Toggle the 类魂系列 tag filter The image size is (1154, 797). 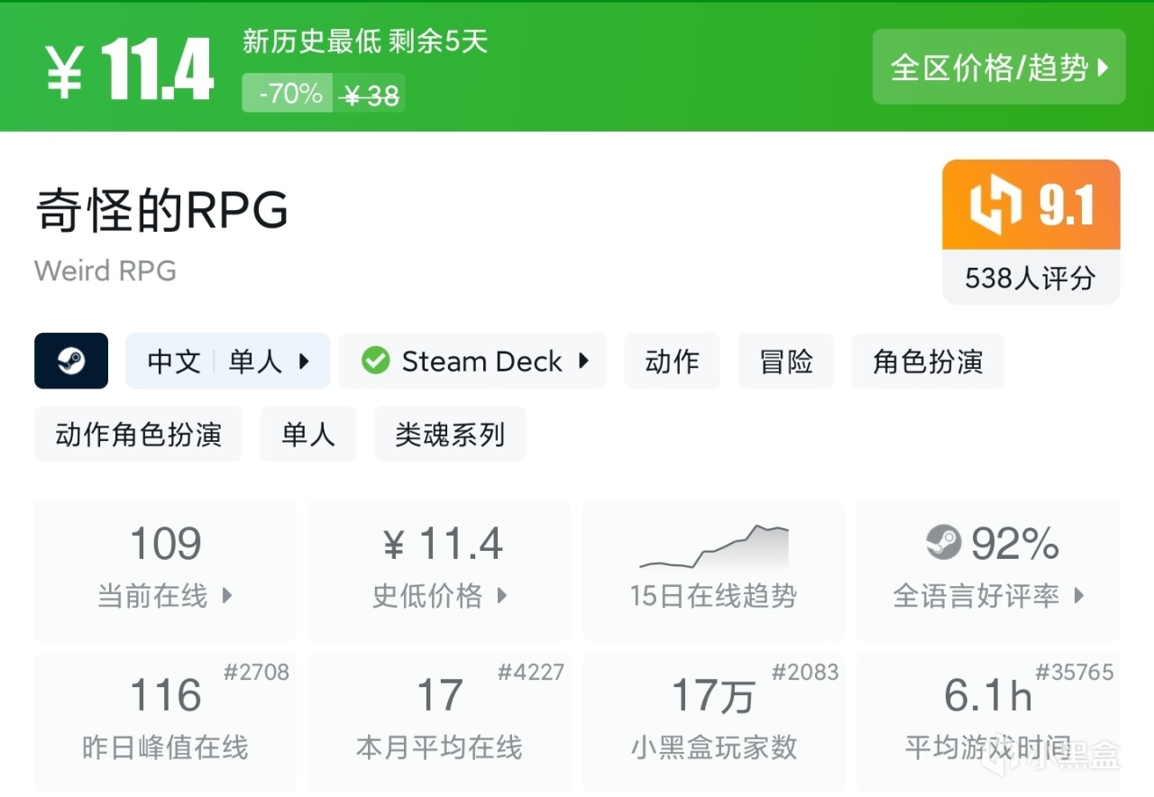click(450, 434)
